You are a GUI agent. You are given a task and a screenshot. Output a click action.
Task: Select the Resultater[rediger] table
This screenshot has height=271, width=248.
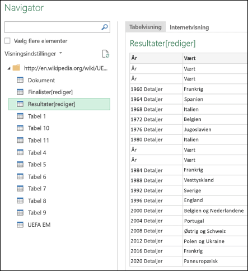coord(59,104)
